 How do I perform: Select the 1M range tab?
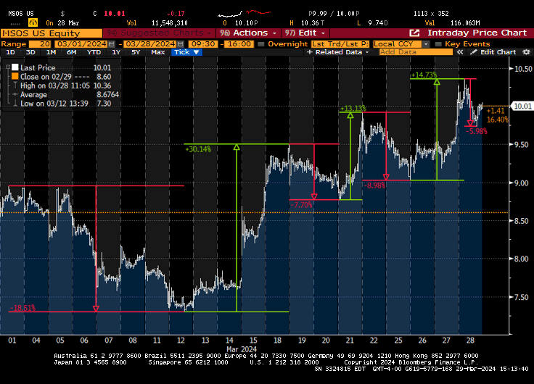click(51, 52)
